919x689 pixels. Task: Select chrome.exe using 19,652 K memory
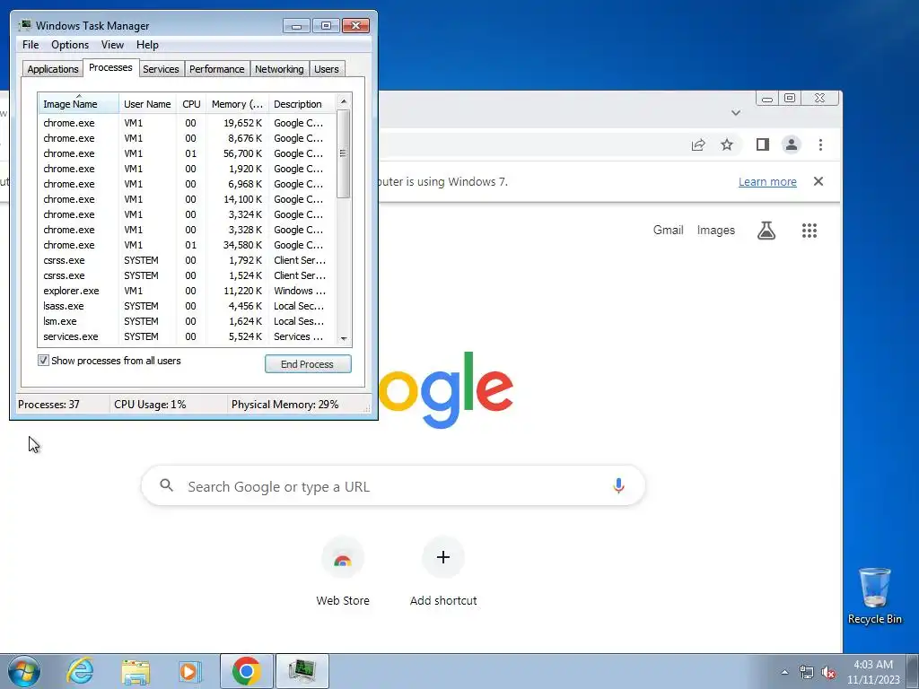pyautogui.click(x=188, y=123)
